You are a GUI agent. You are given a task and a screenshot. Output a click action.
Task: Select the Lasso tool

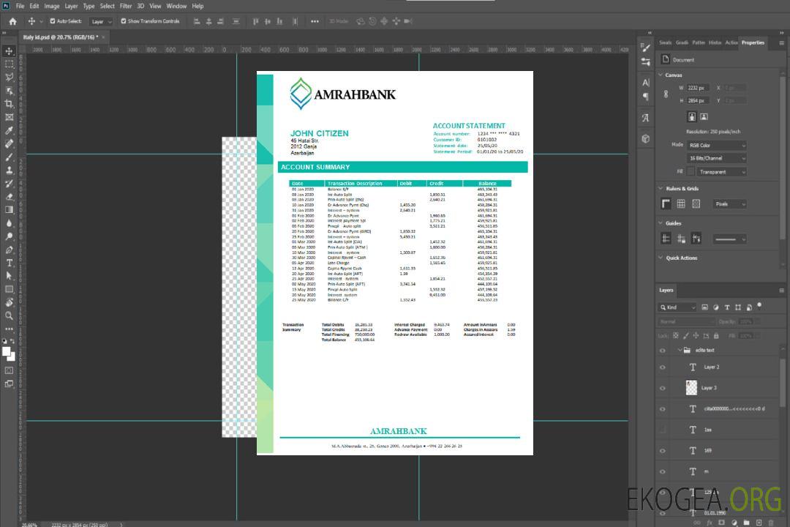(9, 77)
